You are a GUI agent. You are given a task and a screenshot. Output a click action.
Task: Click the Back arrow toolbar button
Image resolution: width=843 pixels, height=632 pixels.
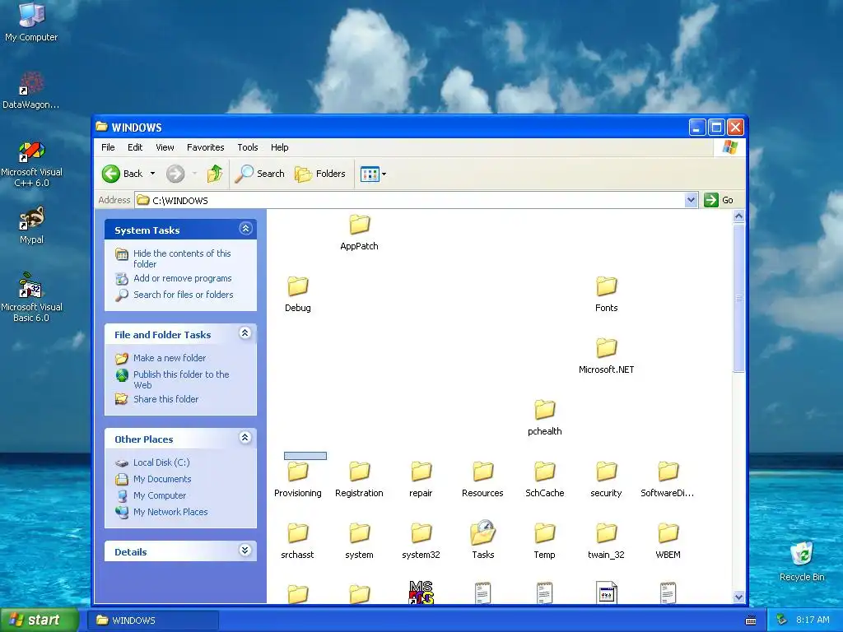click(122, 174)
